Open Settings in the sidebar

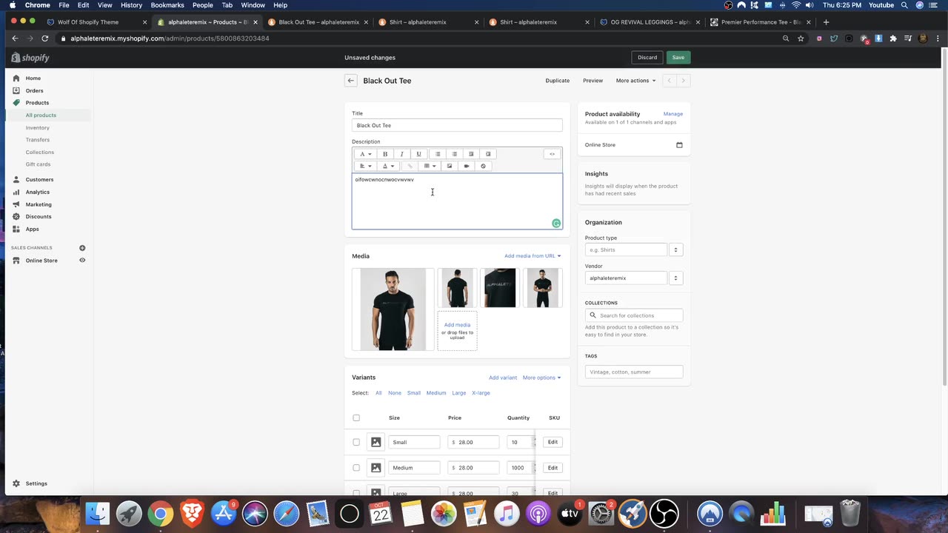point(36,483)
